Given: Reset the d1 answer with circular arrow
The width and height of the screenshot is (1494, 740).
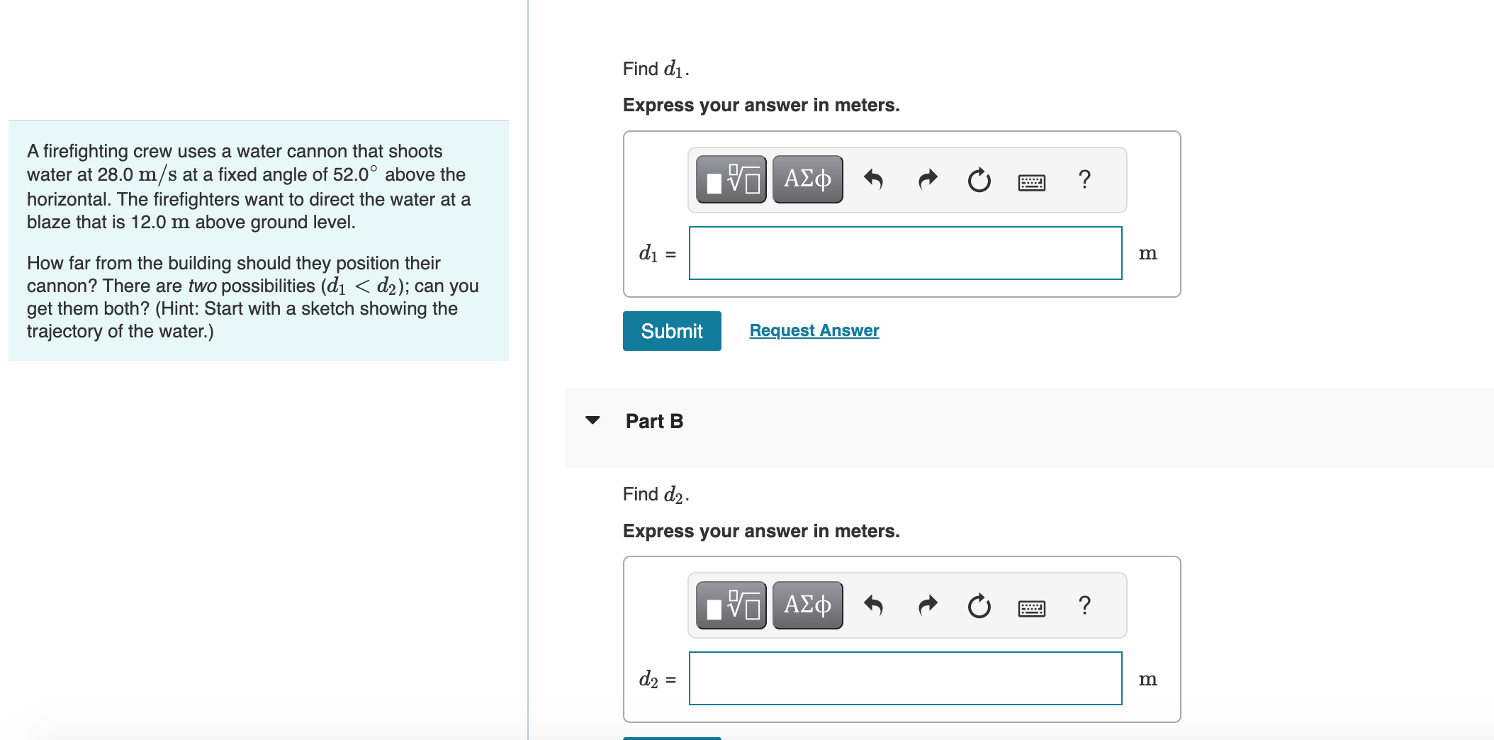Looking at the screenshot, I should click(979, 180).
